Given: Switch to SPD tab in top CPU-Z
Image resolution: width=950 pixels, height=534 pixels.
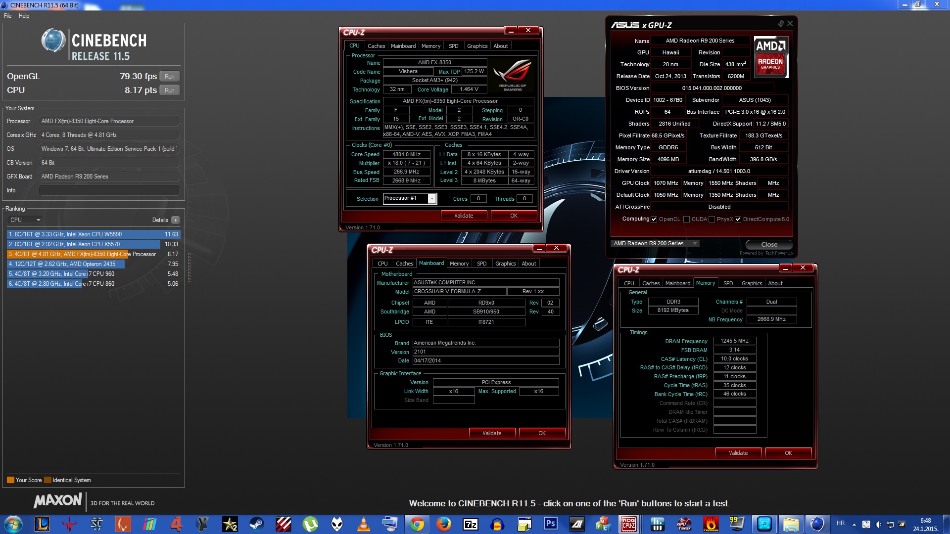Looking at the screenshot, I should click(x=453, y=46).
